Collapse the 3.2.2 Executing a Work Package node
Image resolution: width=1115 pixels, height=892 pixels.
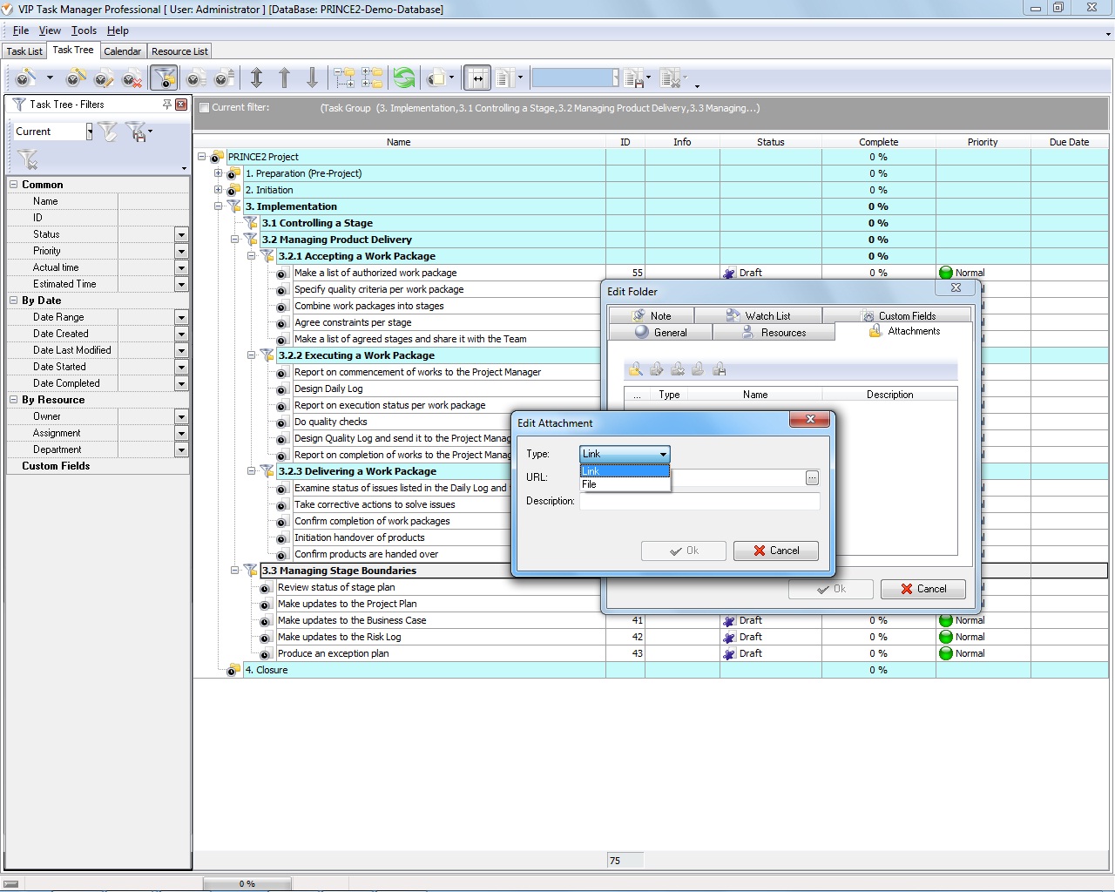[251, 355]
